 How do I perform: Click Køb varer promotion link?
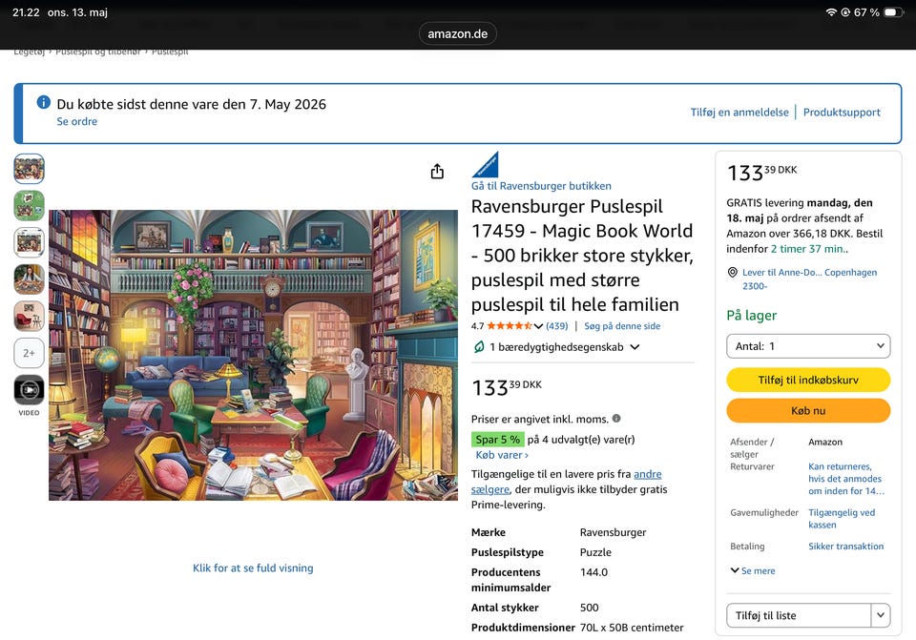[502, 455]
